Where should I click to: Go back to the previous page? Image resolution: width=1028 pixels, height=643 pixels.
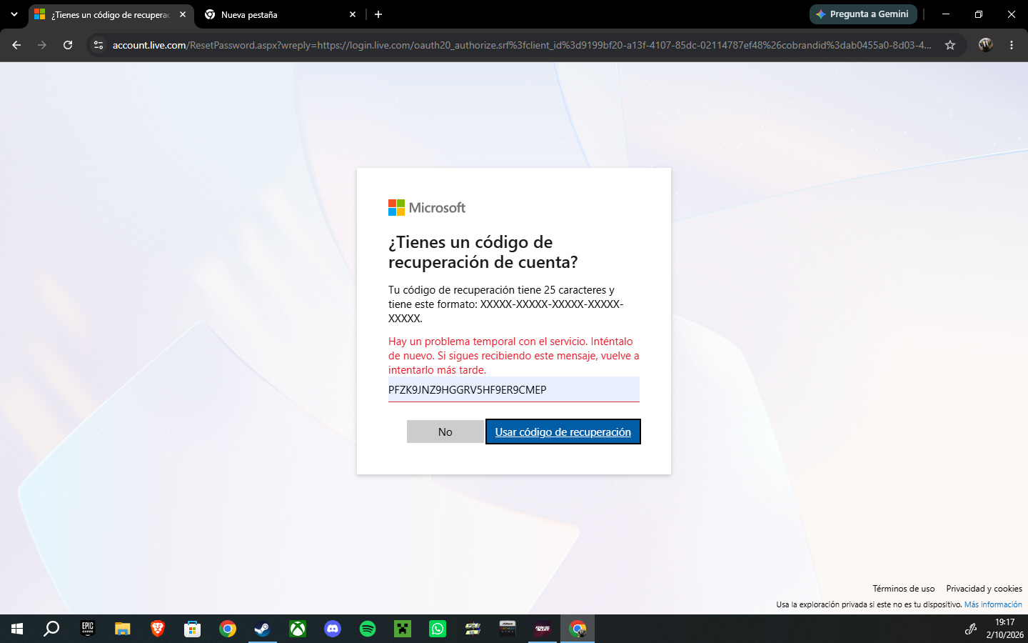16,45
